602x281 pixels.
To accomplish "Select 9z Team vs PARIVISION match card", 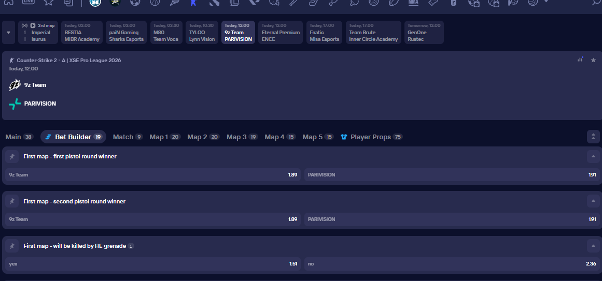I will tap(238, 32).
